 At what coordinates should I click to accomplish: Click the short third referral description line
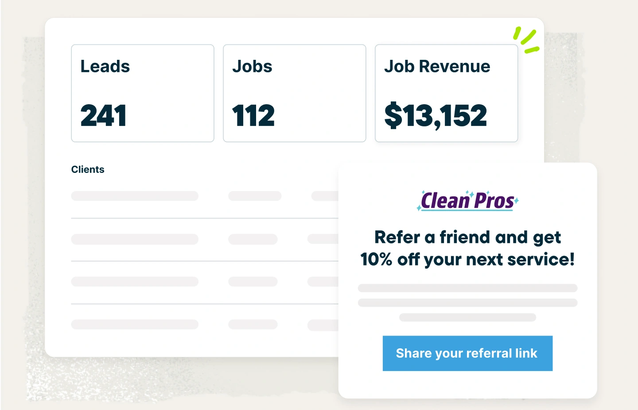[467, 317]
